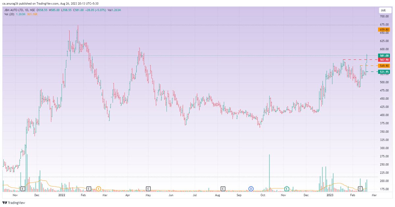Toggle the Vol (20) indicator visibility
Image resolution: width=395 pixels, height=207 pixels.
[x=10, y=14]
